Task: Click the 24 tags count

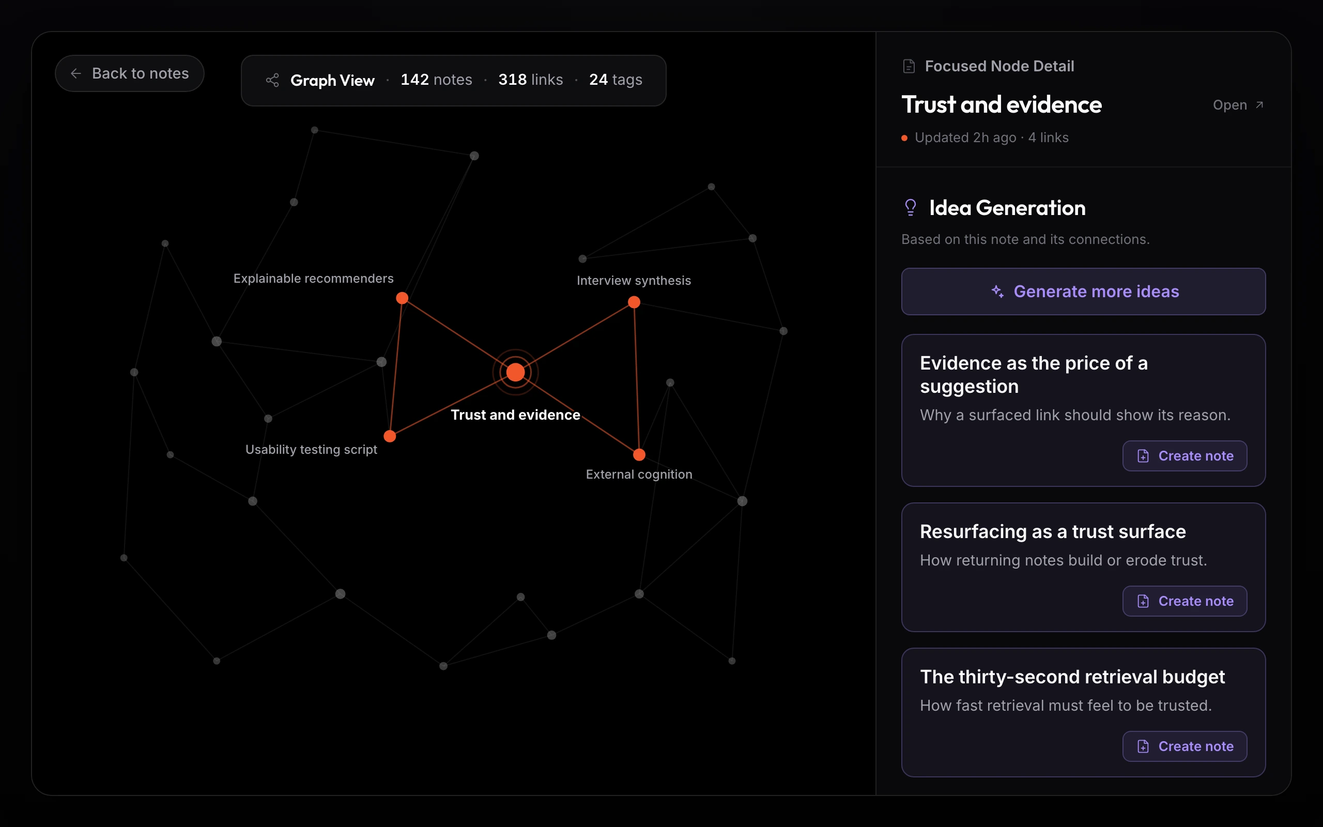Action: tap(616, 80)
